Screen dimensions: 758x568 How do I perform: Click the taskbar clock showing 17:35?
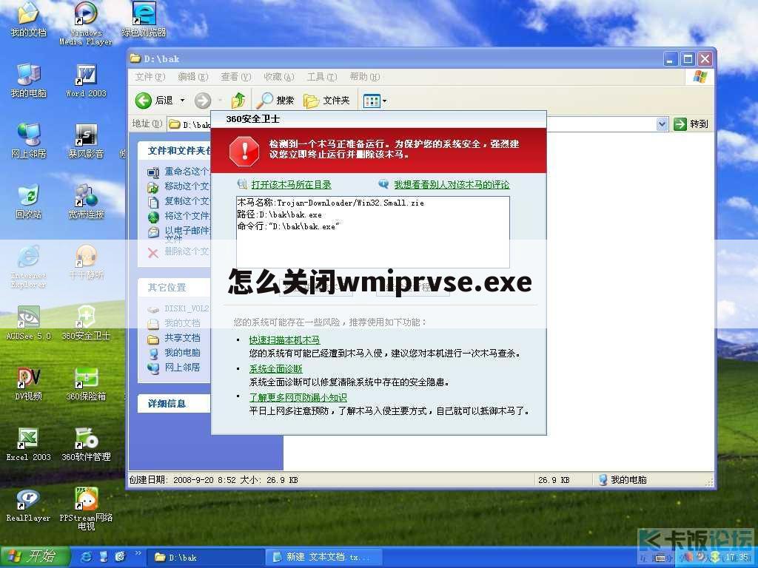(738, 558)
